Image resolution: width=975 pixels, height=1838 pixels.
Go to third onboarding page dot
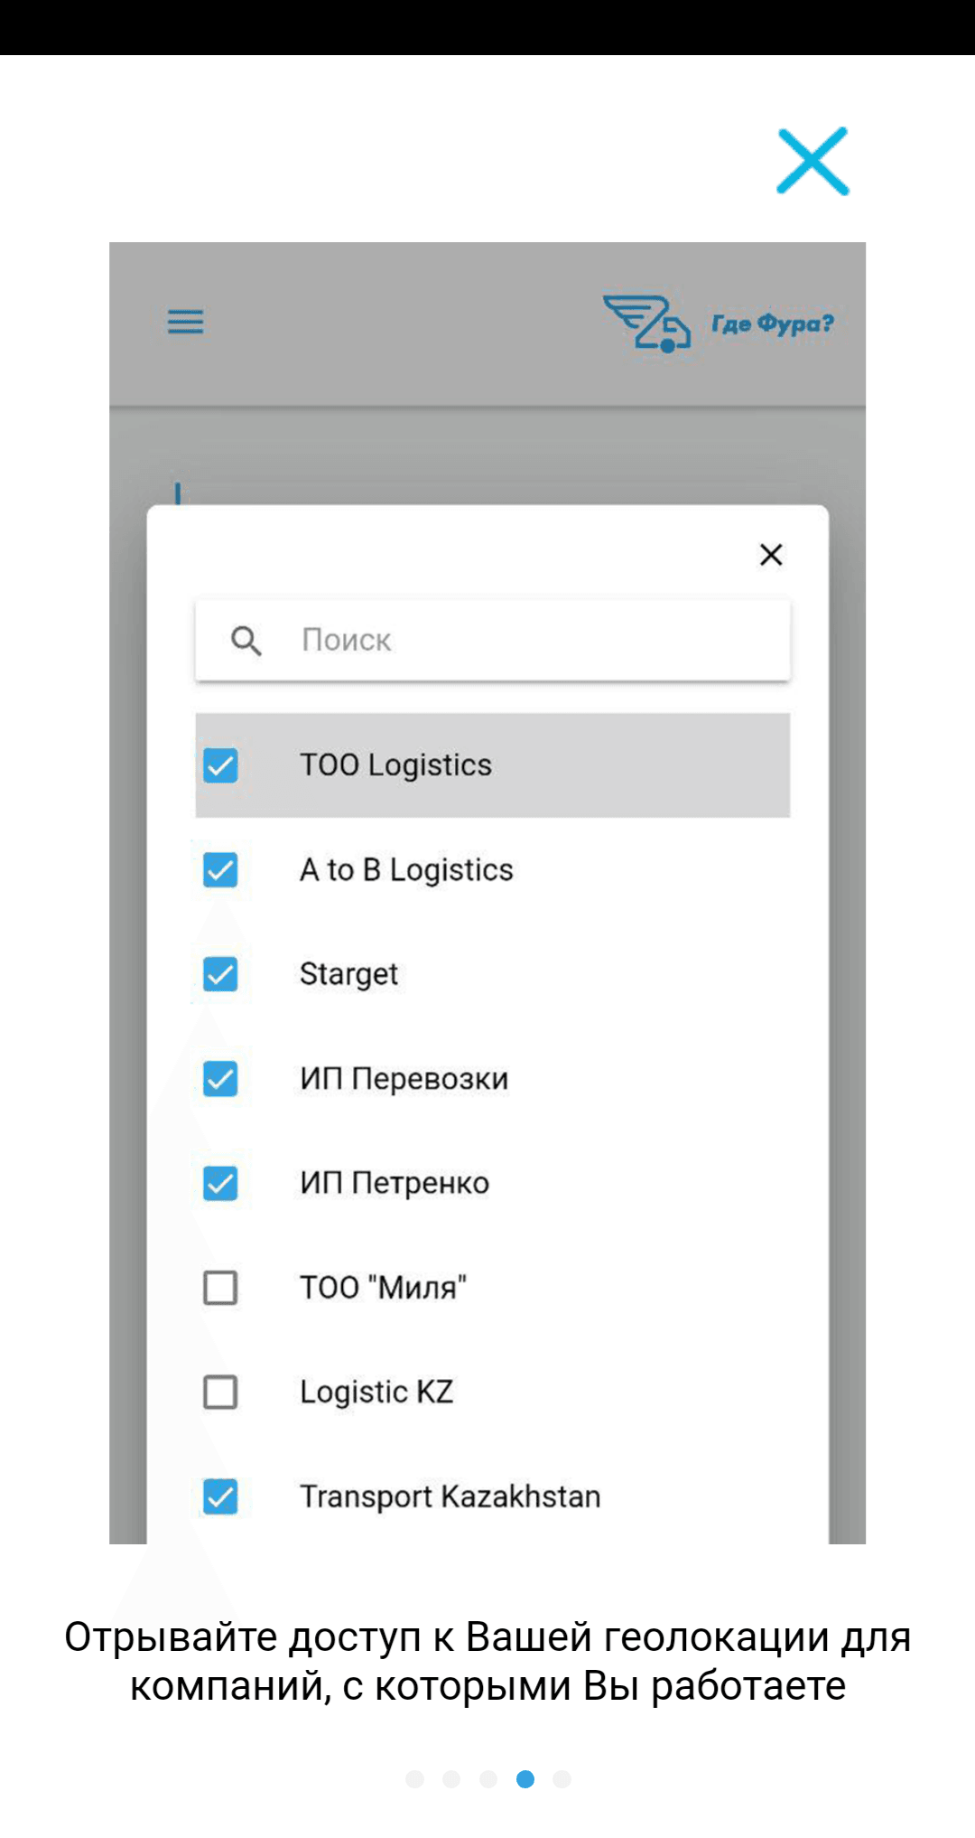488,1779
